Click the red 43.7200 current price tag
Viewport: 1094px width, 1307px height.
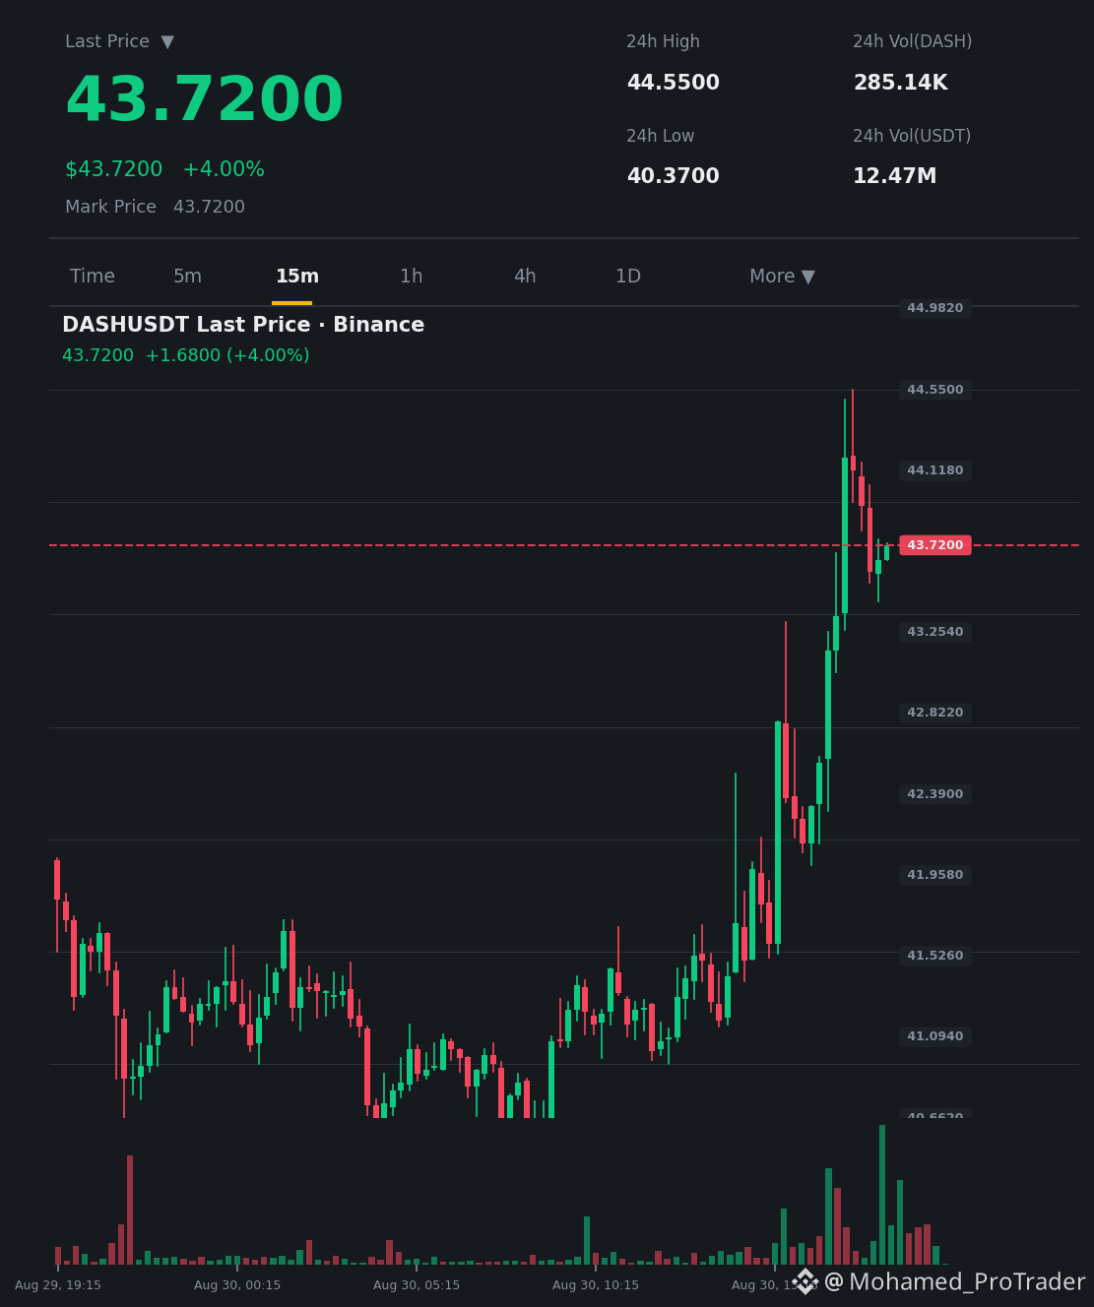935,545
